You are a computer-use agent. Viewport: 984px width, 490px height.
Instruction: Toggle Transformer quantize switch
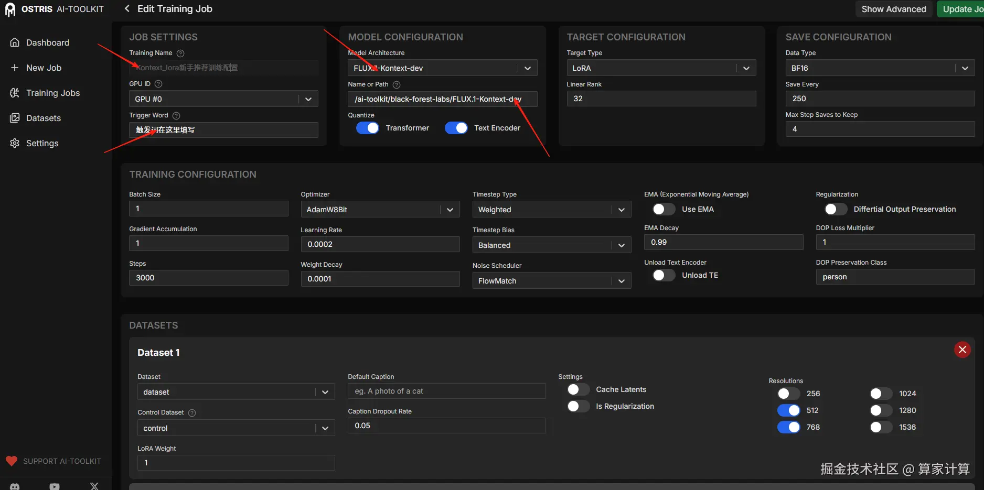[367, 128]
